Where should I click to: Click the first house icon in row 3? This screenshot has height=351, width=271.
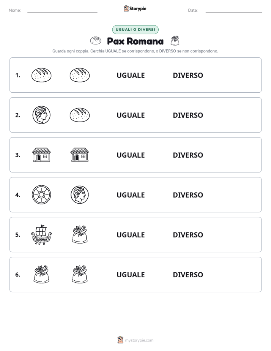(x=41, y=155)
